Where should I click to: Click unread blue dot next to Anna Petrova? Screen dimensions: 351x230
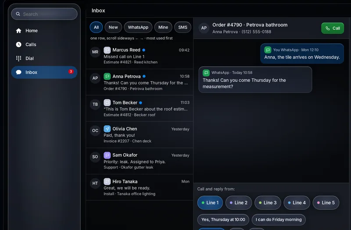[x=144, y=76]
